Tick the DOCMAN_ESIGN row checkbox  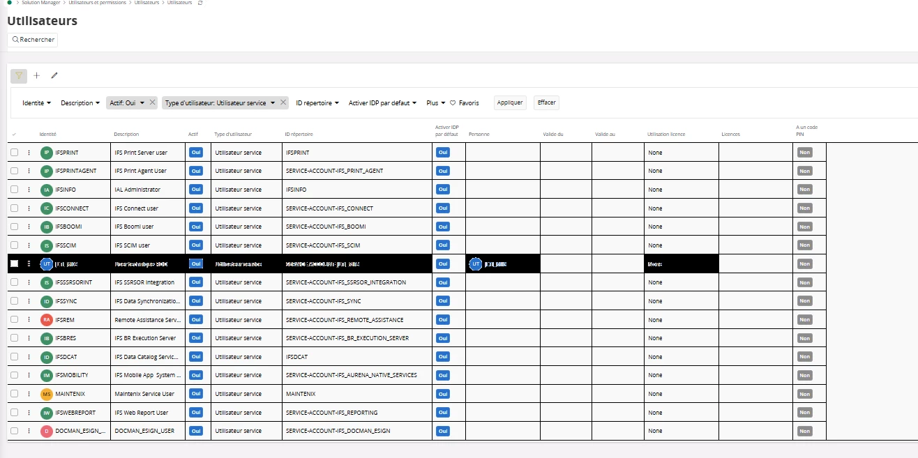tap(14, 431)
